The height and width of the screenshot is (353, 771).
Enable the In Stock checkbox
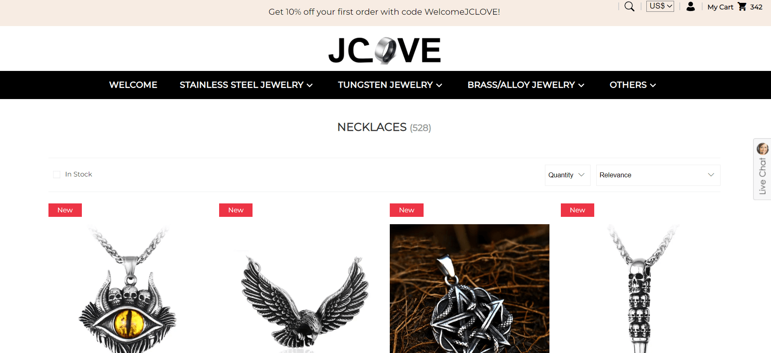click(57, 174)
